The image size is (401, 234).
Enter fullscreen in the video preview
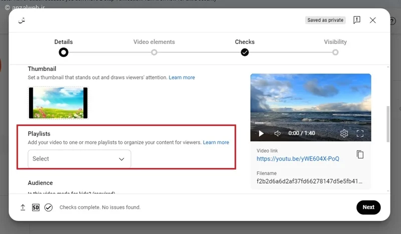pos(360,133)
